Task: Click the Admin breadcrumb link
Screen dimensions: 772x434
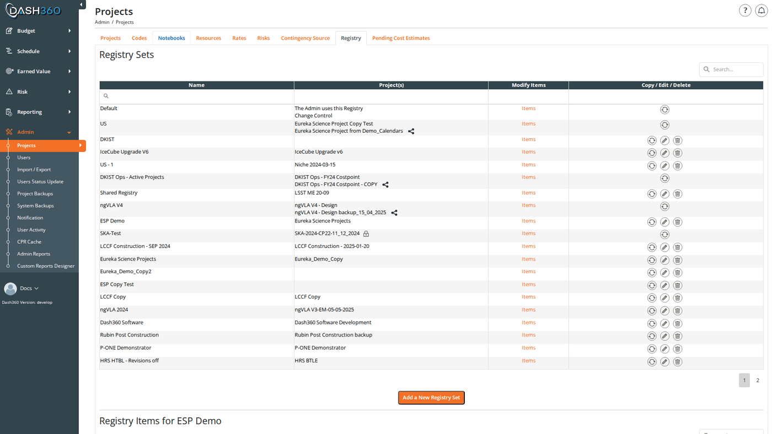Action: [102, 22]
